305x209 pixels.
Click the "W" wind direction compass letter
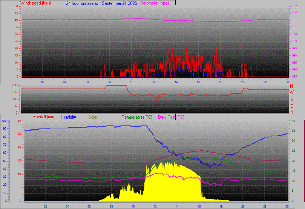(x=291, y=92)
